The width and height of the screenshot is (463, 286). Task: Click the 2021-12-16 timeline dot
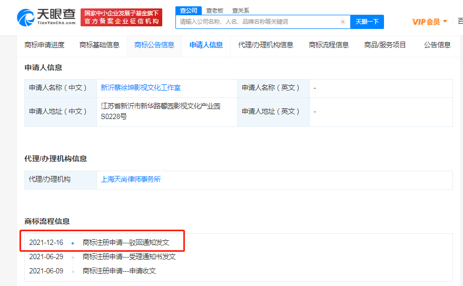(x=73, y=243)
